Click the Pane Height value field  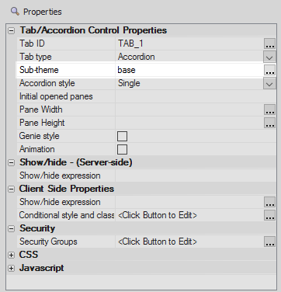tap(189, 123)
